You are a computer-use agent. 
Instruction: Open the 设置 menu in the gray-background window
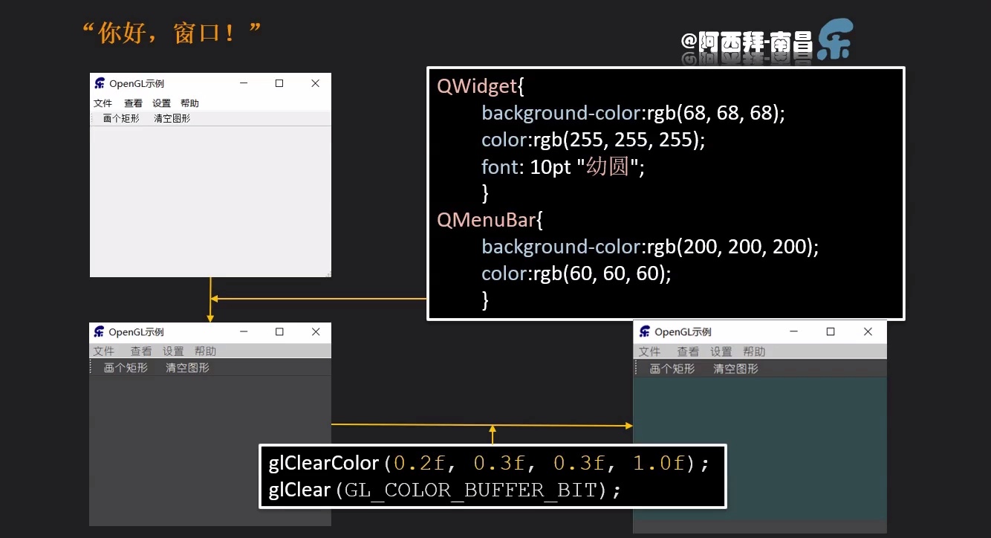173,351
